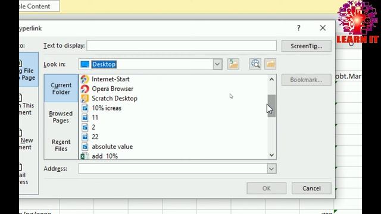Click the image icon beside file 22
The height and width of the screenshot is (214, 381).
tap(85, 137)
